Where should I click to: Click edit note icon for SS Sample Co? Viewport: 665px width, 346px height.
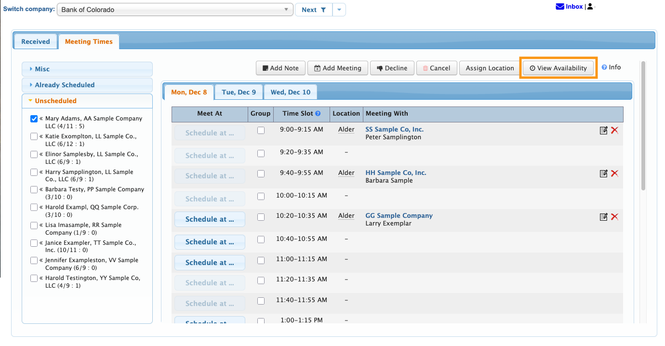click(x=603, y=130)
